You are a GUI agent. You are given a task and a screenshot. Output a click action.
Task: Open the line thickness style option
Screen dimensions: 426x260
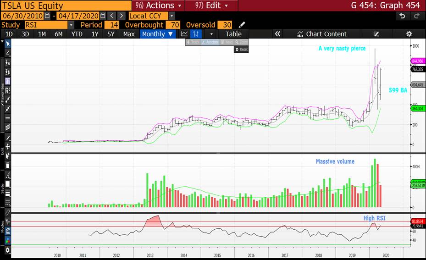[8, 194]
